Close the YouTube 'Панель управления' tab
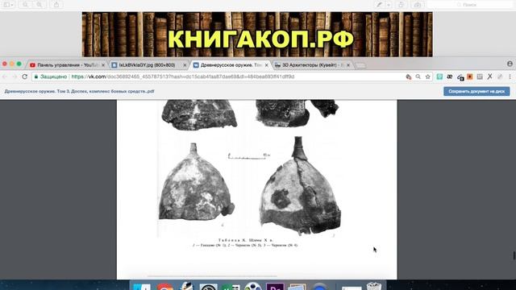Screen dimensions: 516x290 (x=103, y=65)
